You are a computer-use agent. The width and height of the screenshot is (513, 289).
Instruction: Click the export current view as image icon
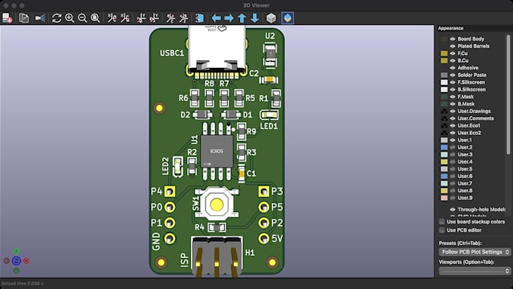click(8, 18)
